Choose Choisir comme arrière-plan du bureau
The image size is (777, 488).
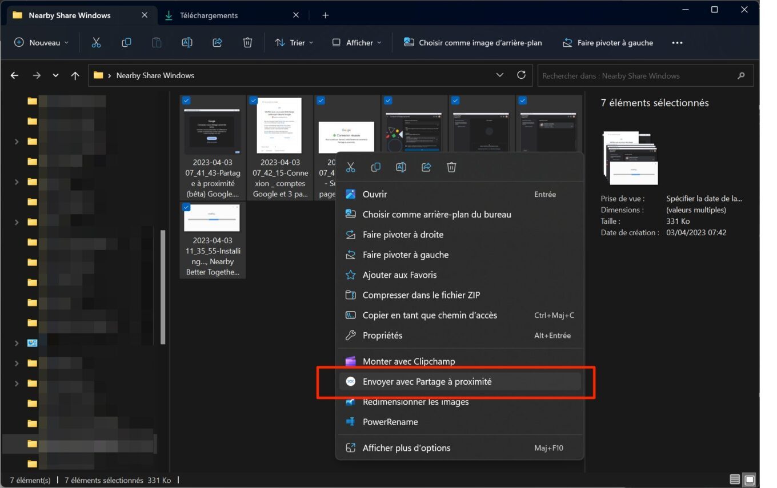coord(459,214)
